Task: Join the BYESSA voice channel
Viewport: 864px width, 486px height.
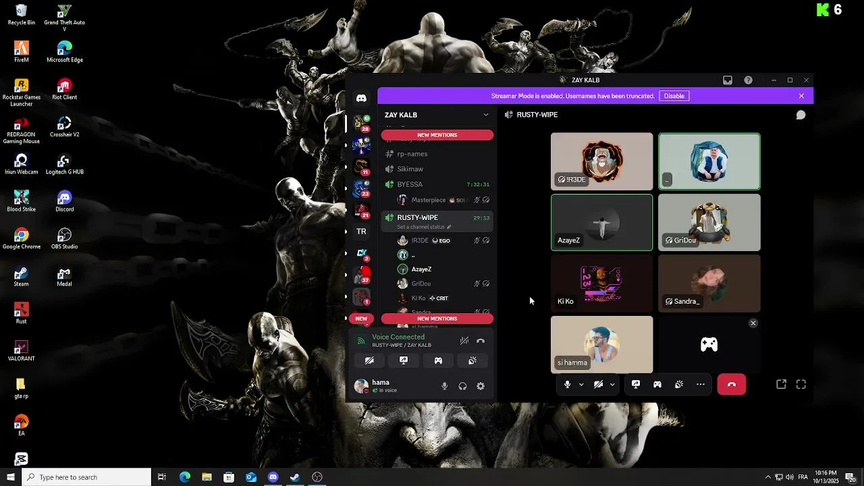Action: [437, 184]
